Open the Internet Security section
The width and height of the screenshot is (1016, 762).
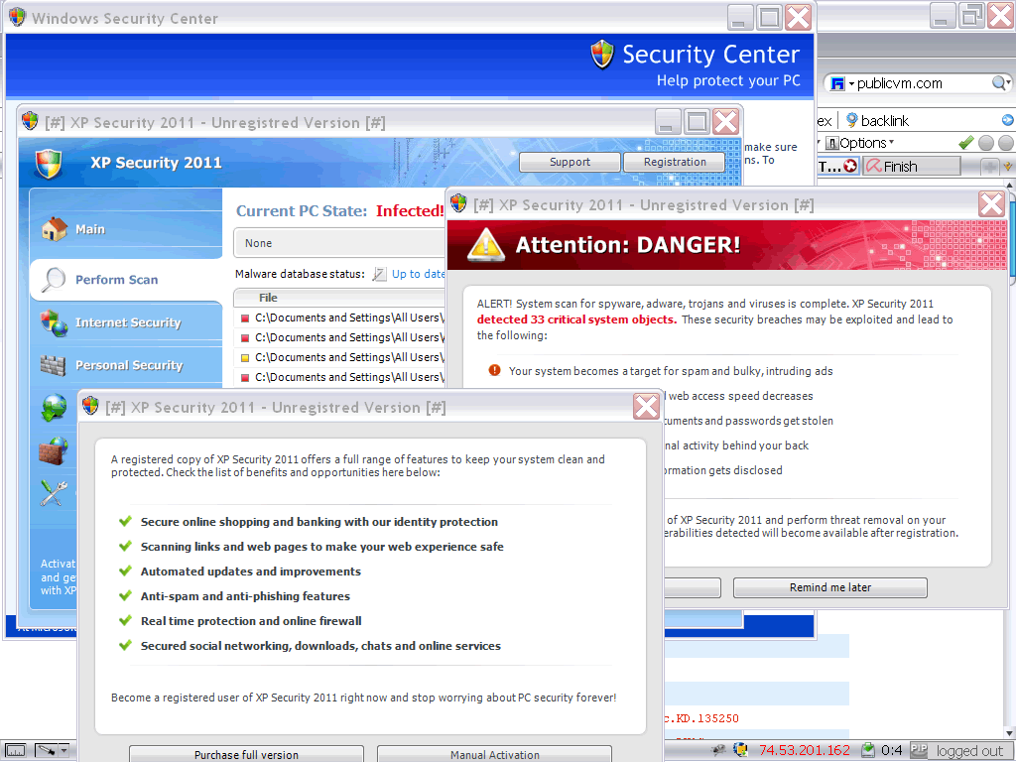(126, 322)
